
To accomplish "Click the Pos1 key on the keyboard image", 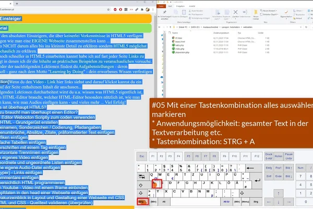I will (x=278, y=168).
